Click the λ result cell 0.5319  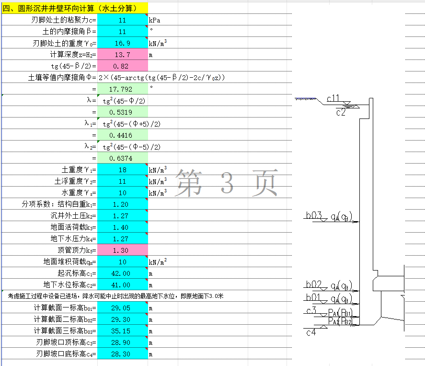click(123, 112)
